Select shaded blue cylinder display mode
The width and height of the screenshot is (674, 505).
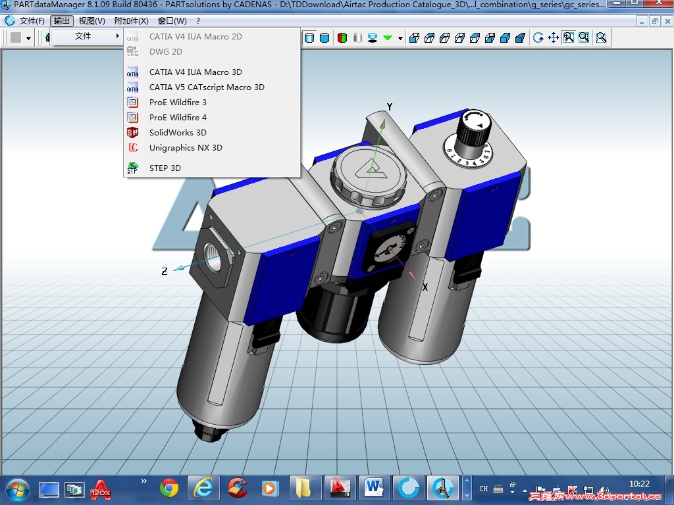325,37
